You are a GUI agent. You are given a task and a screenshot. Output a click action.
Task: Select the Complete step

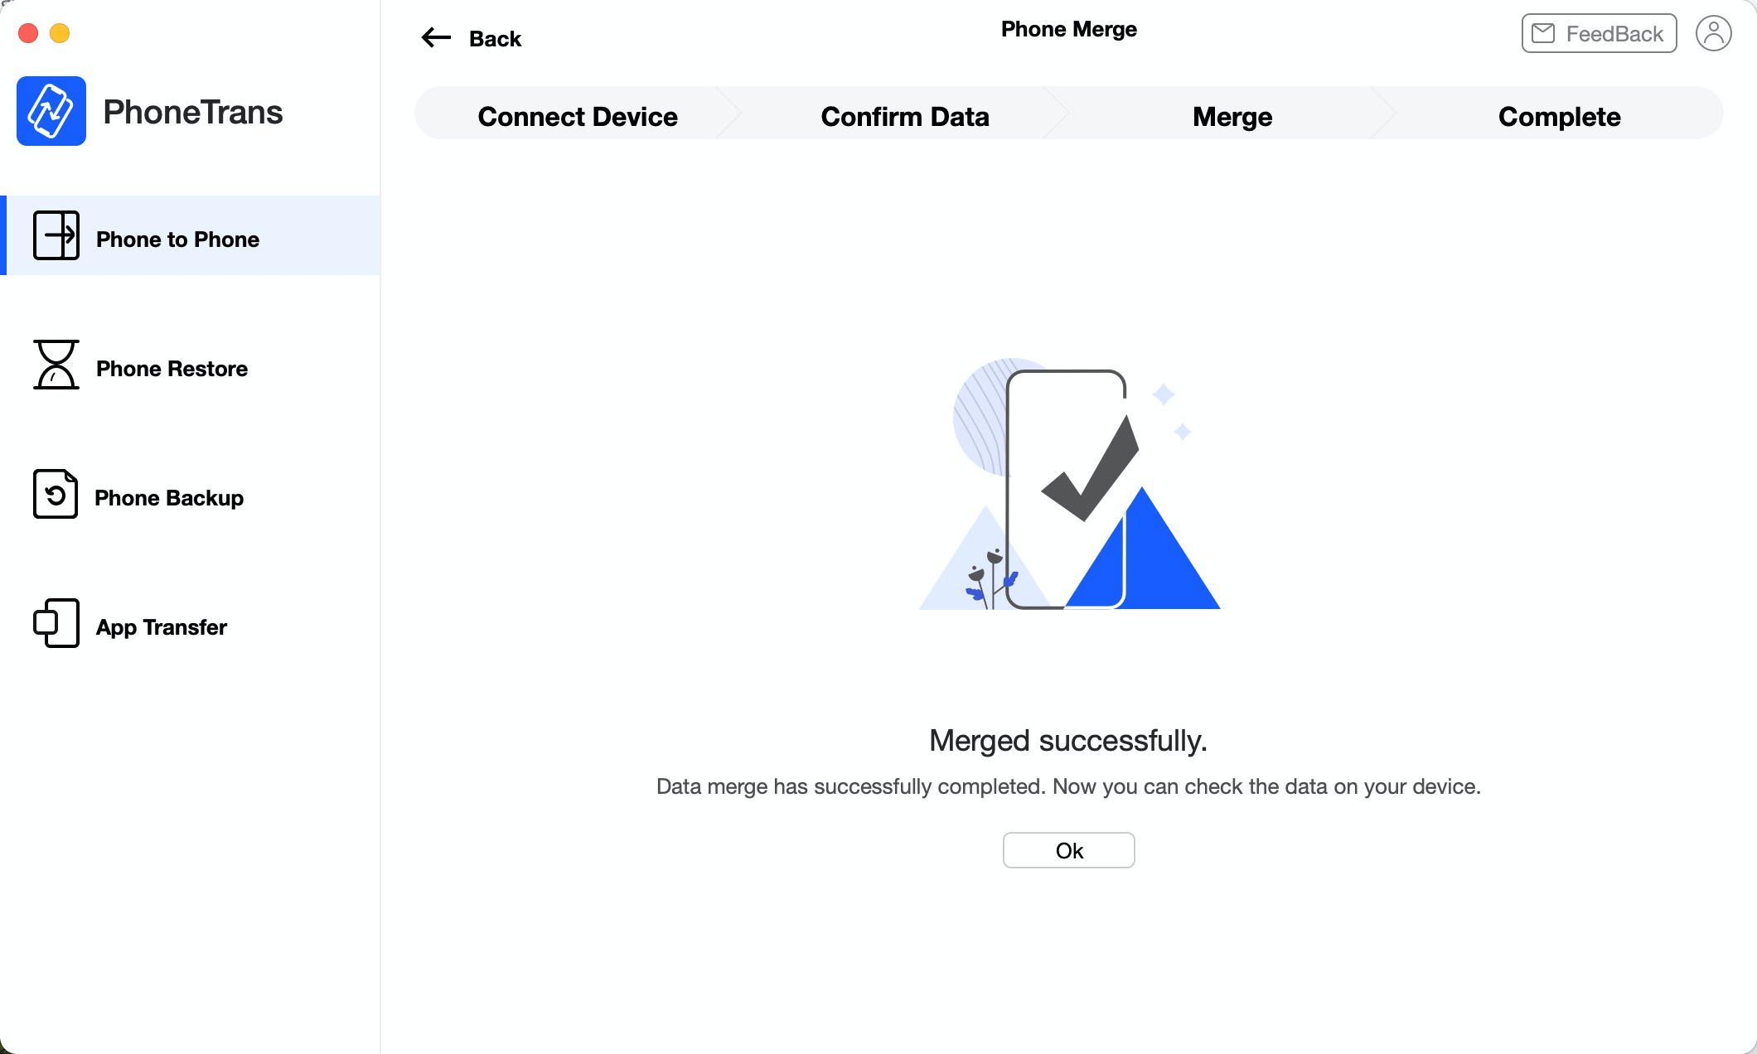[1559, 117]
